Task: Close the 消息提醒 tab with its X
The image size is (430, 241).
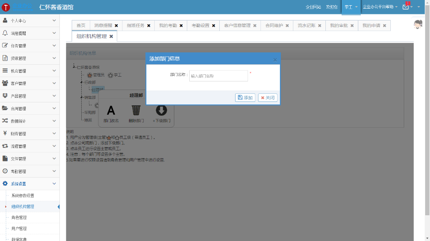Action: (116, 26)
